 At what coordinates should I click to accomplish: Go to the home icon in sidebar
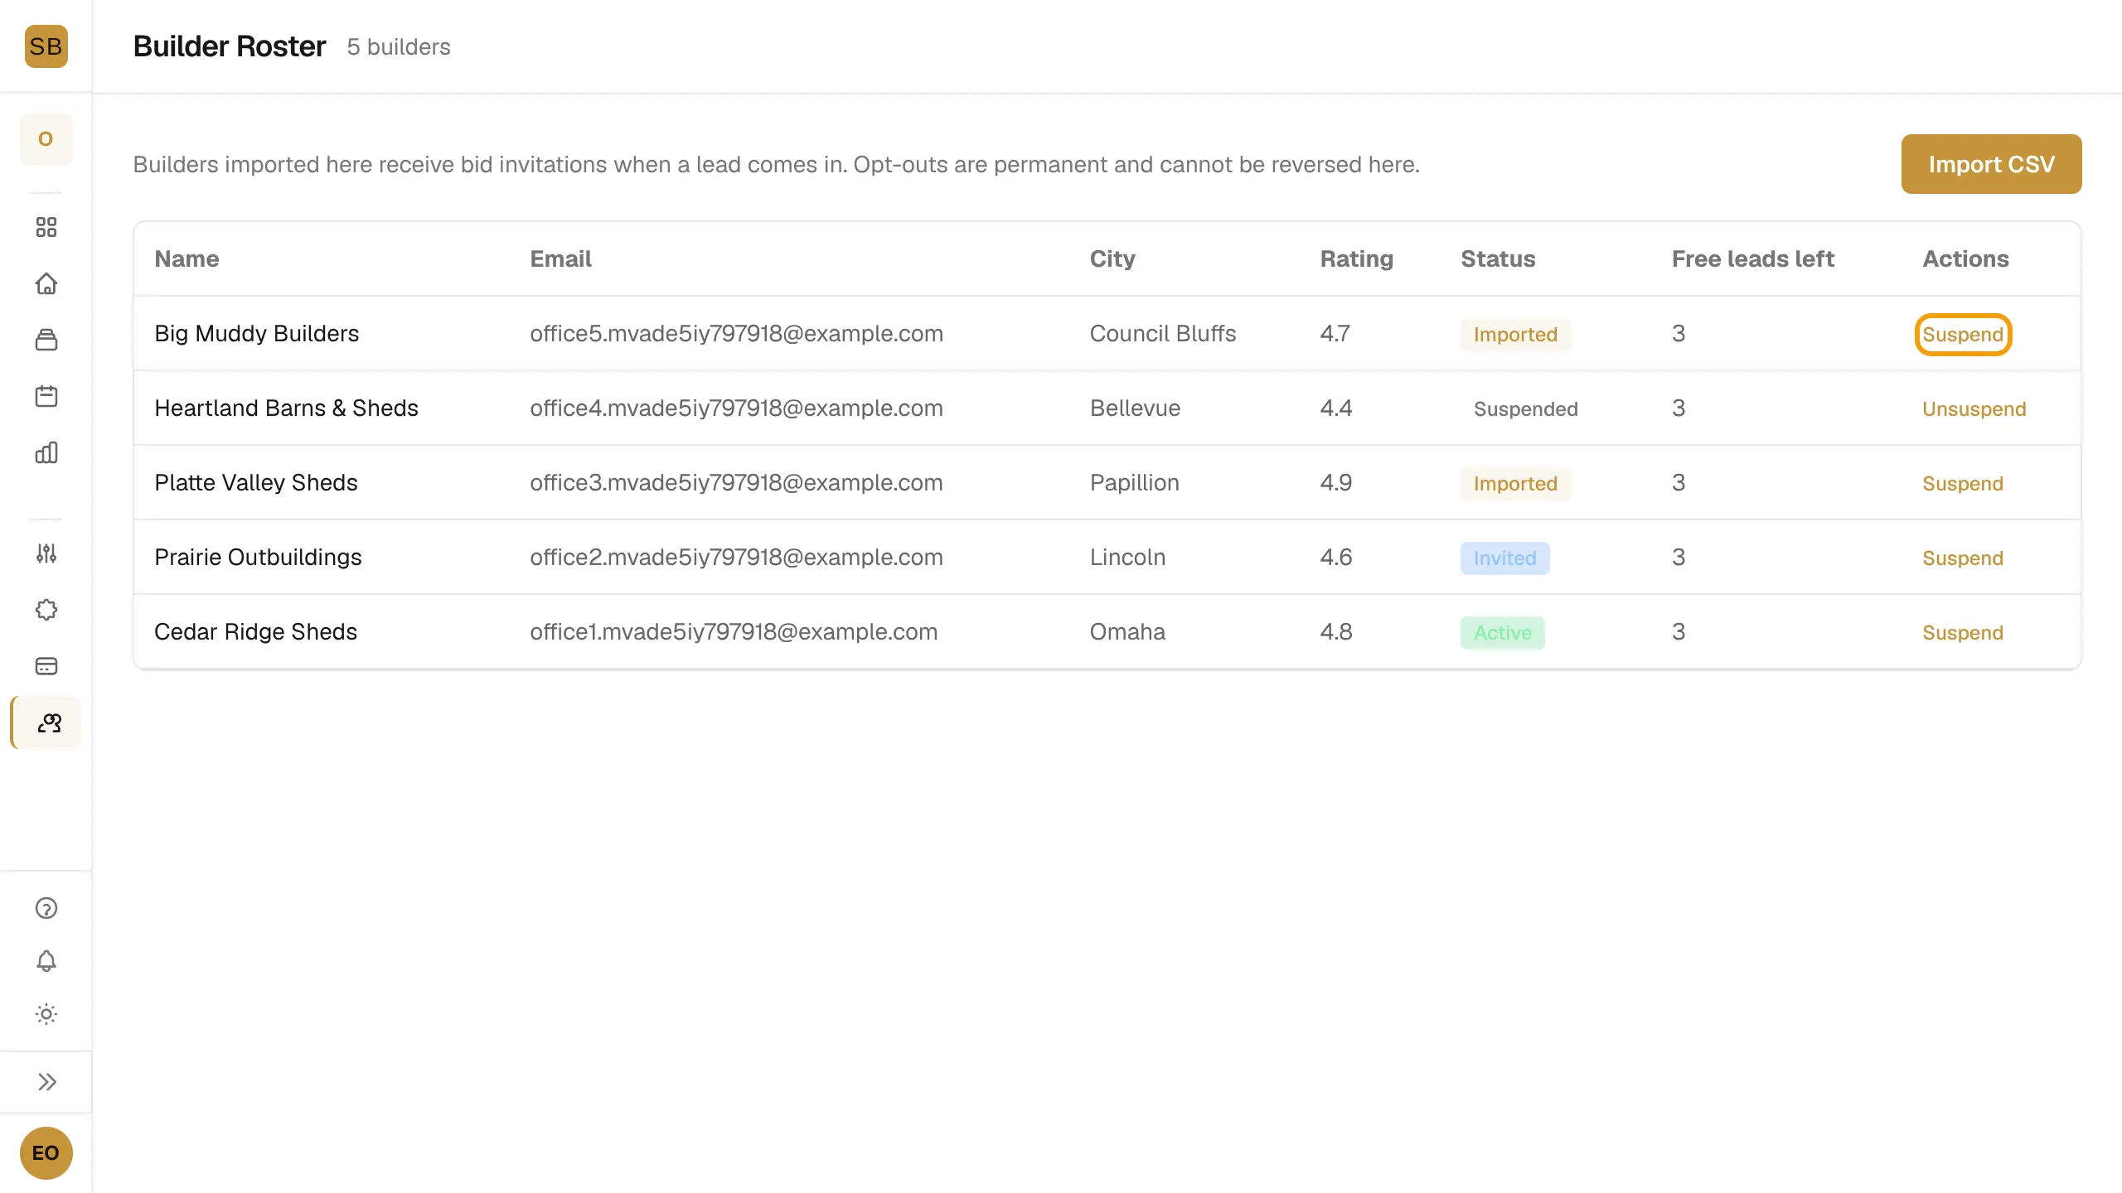pyautogui.click(x=46, y=283)
